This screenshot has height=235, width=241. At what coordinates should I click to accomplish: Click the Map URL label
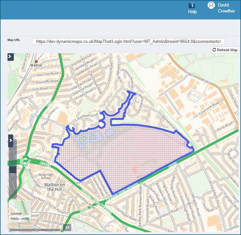(x=14, y=40)
